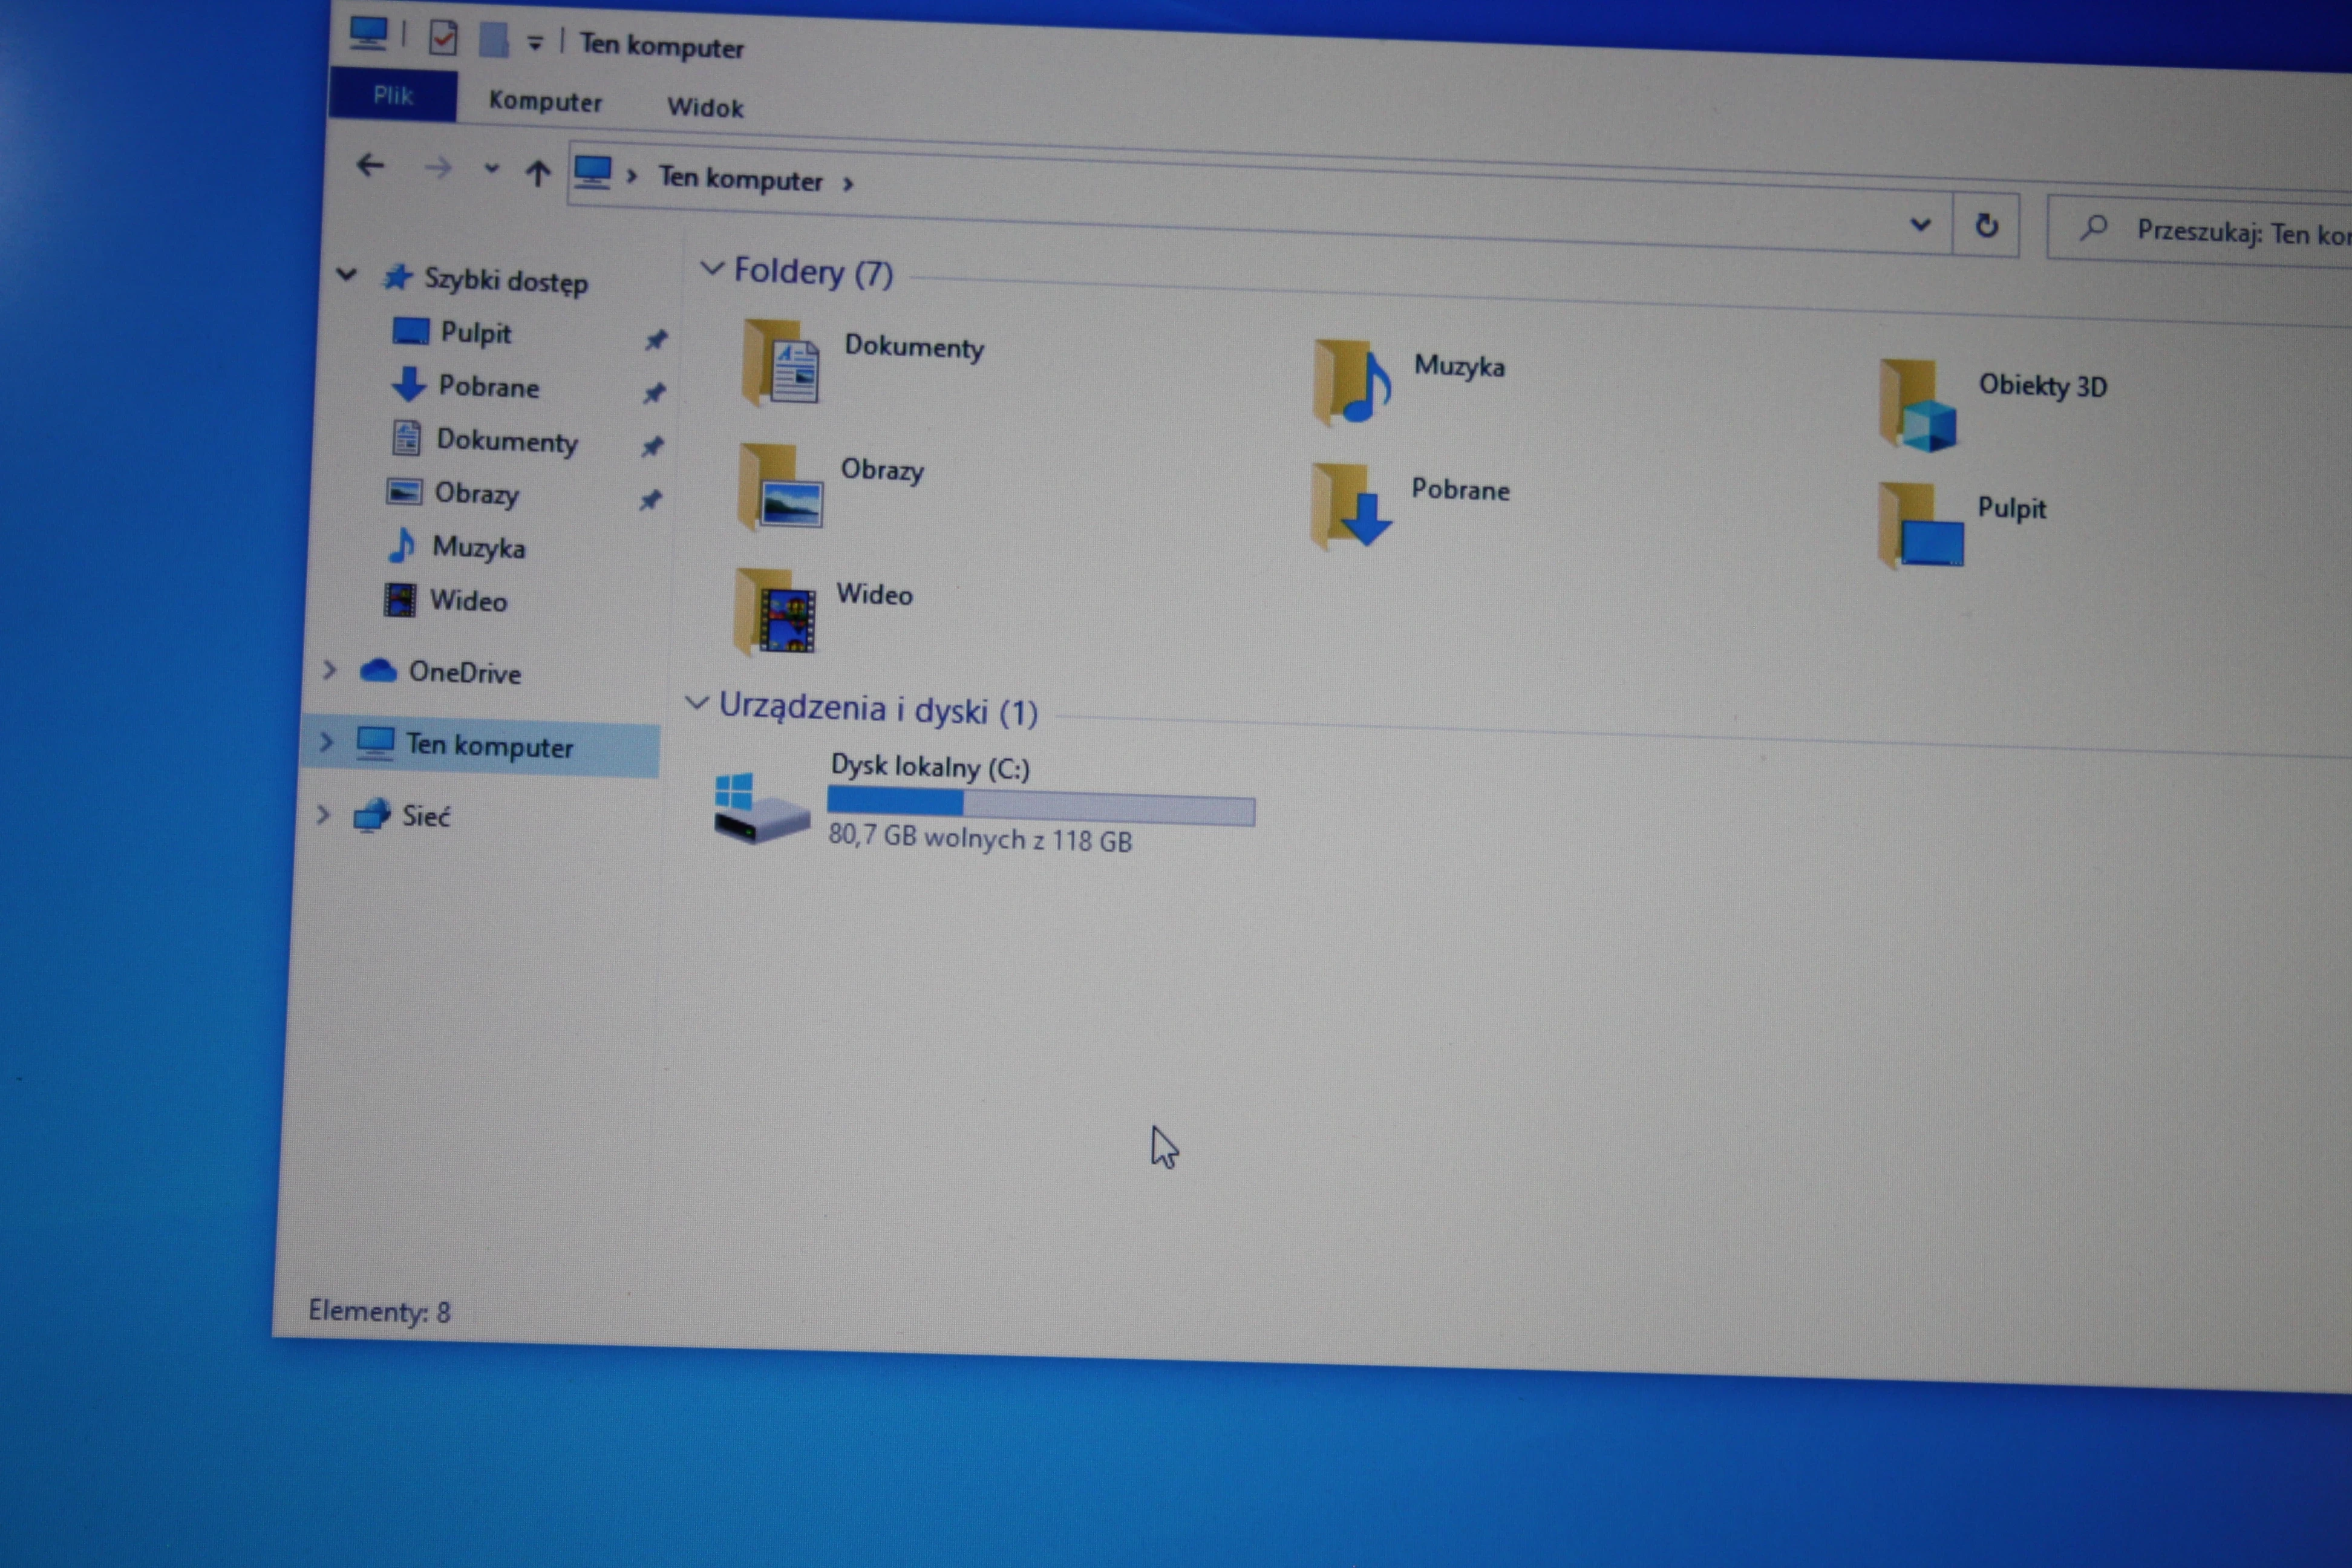Click the '80,7 GB wolnych z 118 GB' text
Image resolution: width=2352 pixels, height=1568 pixels.
(x=980, y=838)
